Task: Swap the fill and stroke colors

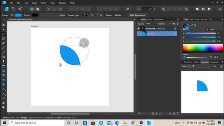Action: click(188, 25)
